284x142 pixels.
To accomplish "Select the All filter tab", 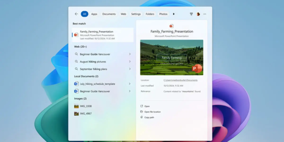I will (84, 14).
